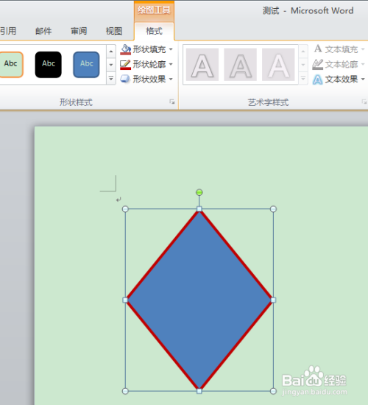Expand the full shape styles gallery

click(111, 78)
